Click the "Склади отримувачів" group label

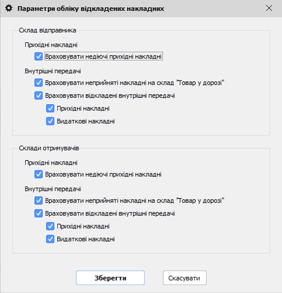click(x=49, y=148)
